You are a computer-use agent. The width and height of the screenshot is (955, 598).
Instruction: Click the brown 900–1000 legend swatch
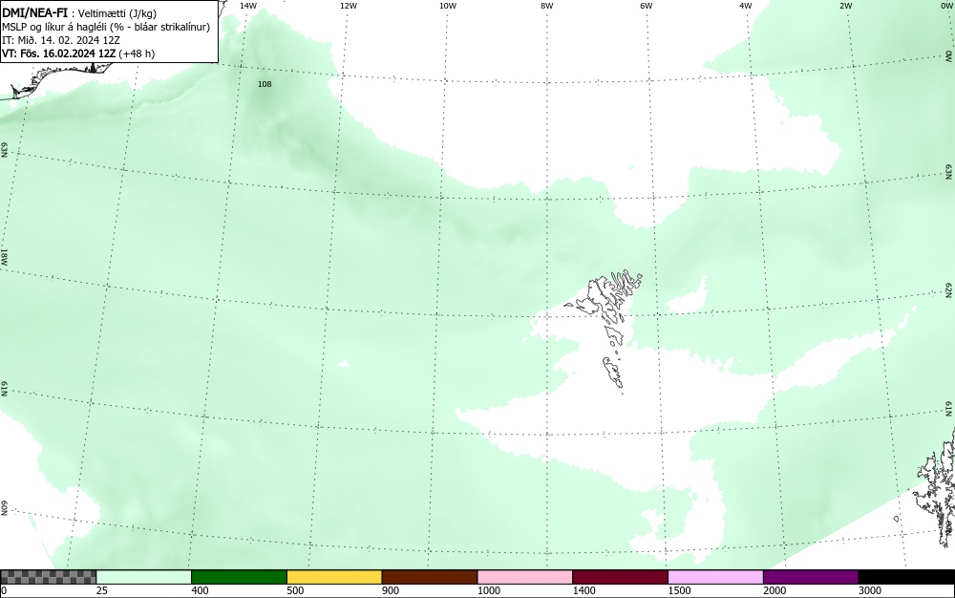[x=430, y=577]
